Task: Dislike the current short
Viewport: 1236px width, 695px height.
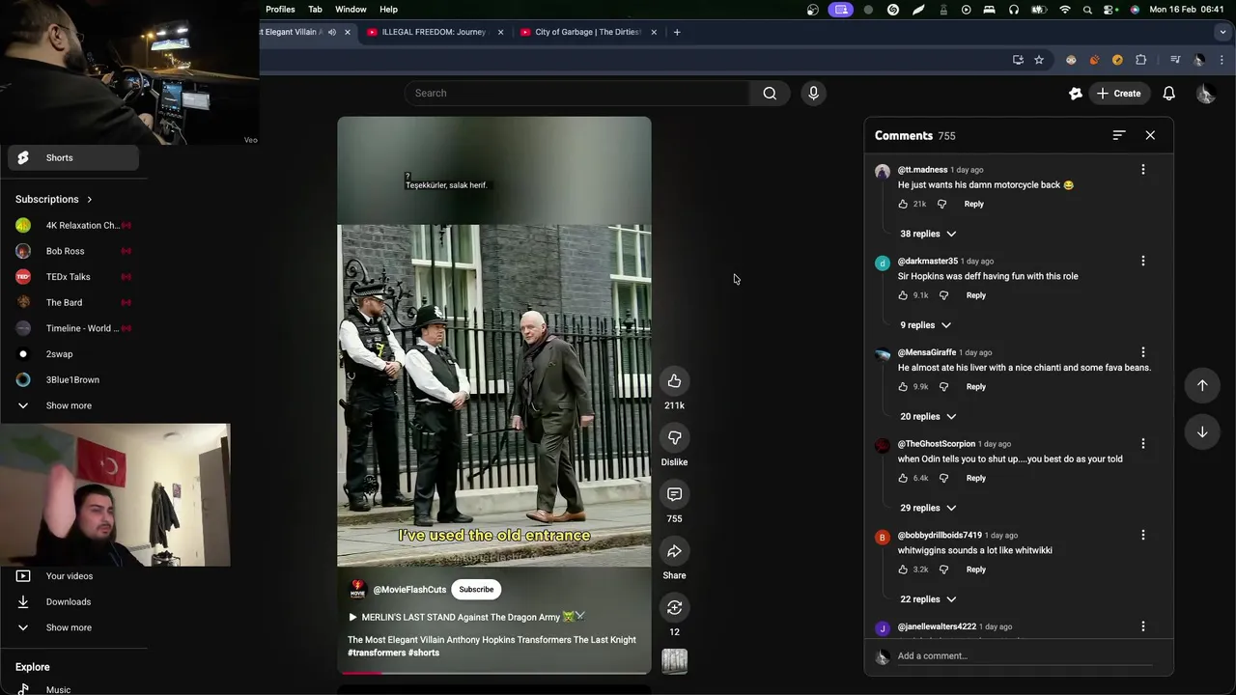Action: point(674,438)
